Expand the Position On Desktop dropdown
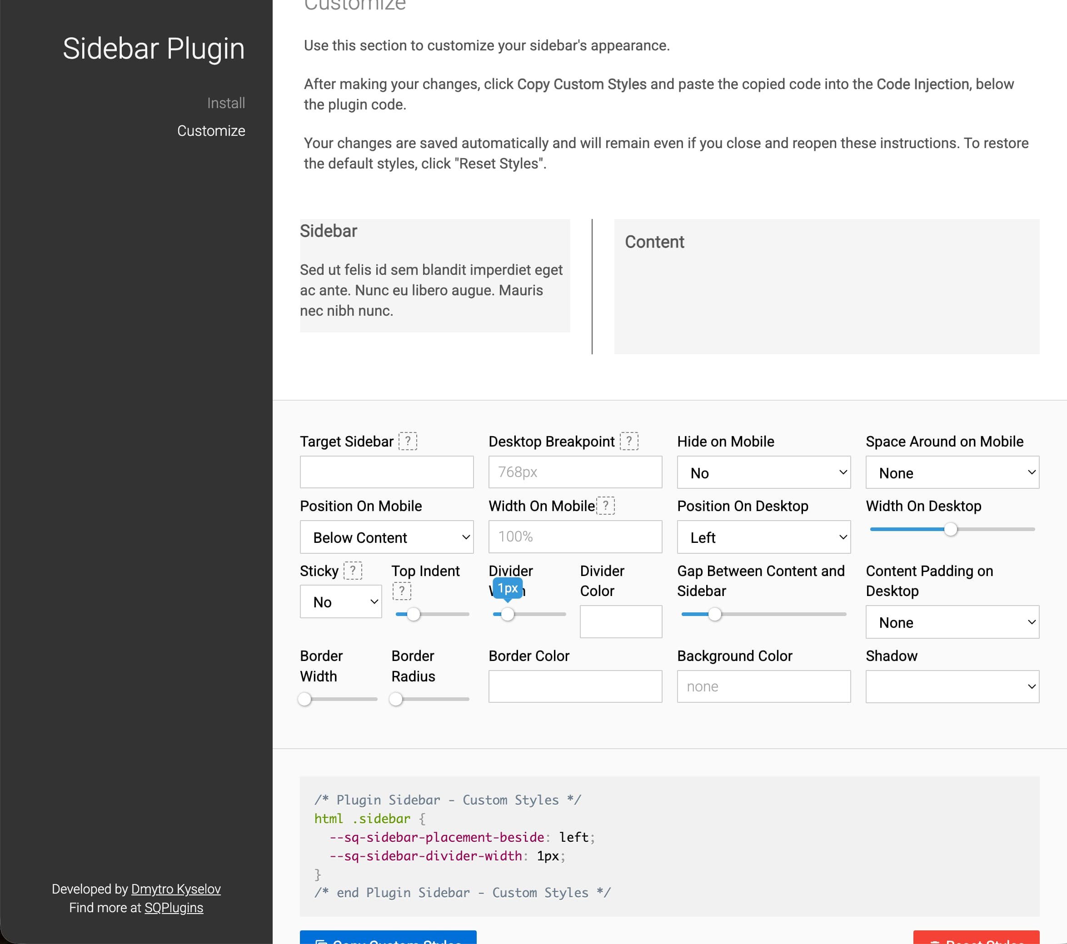Viewport: 1067px width, 944px height. (x=764, y=537)
